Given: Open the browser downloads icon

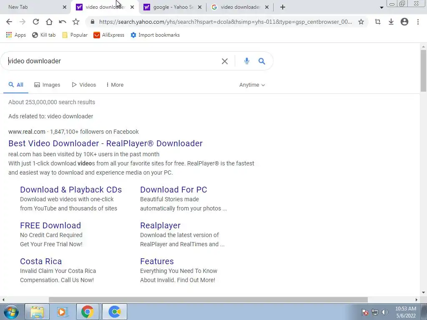Looking at the screenshot, I should click(x=391, y=22).
